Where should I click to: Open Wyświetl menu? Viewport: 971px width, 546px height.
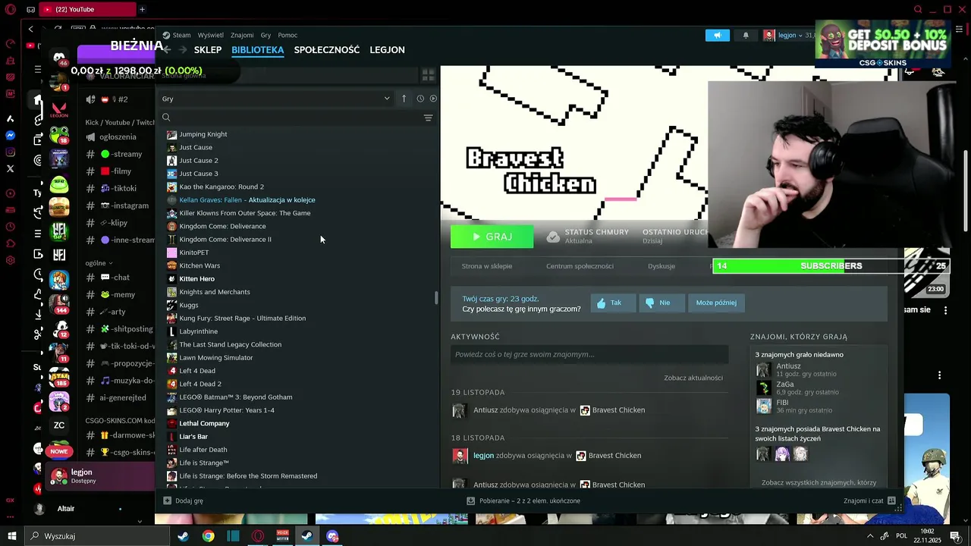tap(210, 35)
